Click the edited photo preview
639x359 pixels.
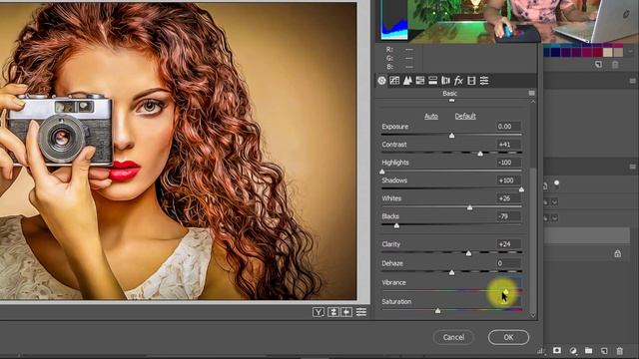coord(178,151)
